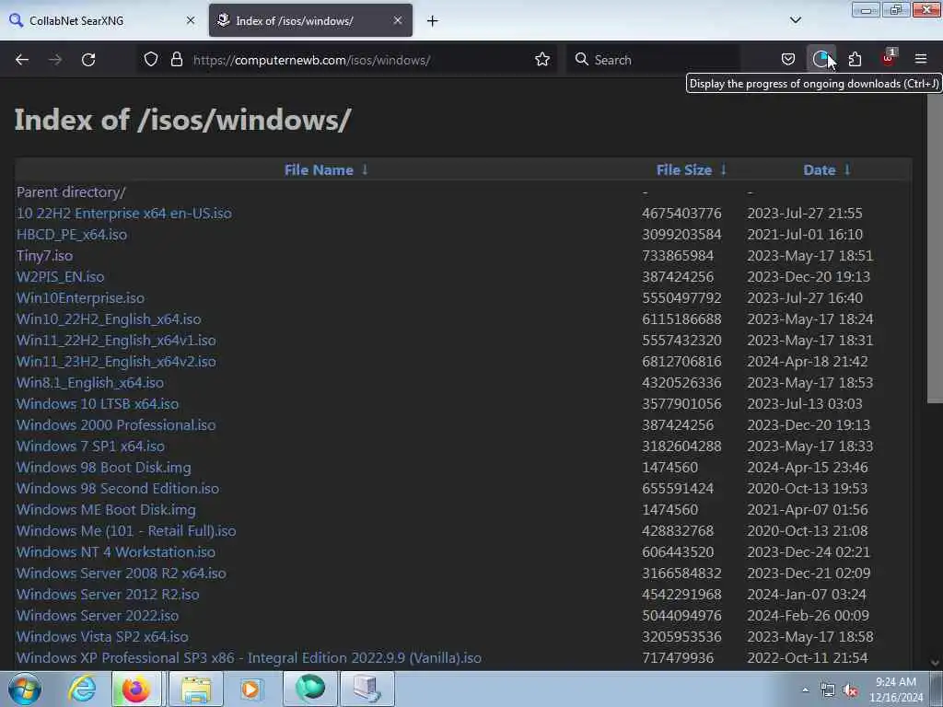943x707 pixels.
Task: Close the CollabNet SearXNG tab
Action: (191, 20)
